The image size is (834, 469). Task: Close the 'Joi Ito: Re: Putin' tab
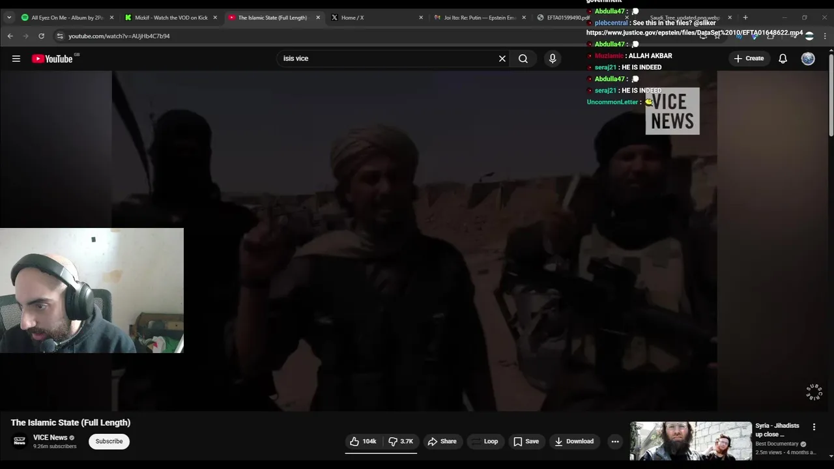[x=524, y=18]
